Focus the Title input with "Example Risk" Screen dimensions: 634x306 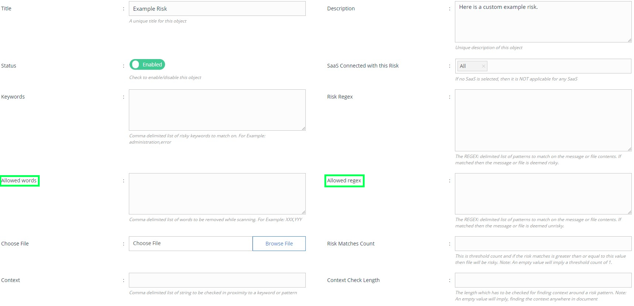coord(217,9)
